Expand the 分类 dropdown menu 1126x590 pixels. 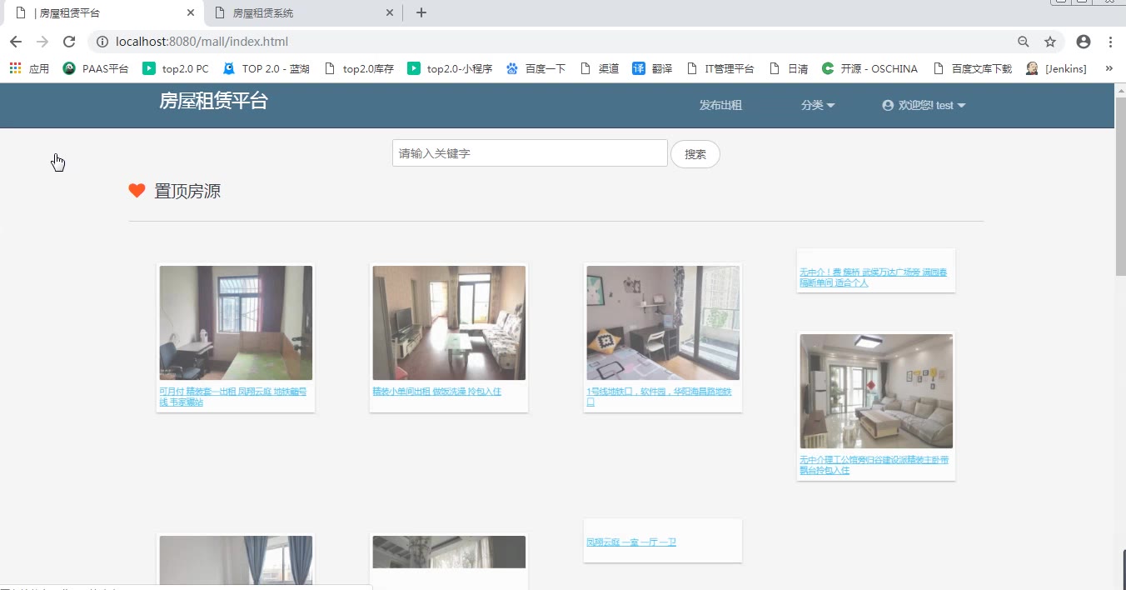[818, 105]
